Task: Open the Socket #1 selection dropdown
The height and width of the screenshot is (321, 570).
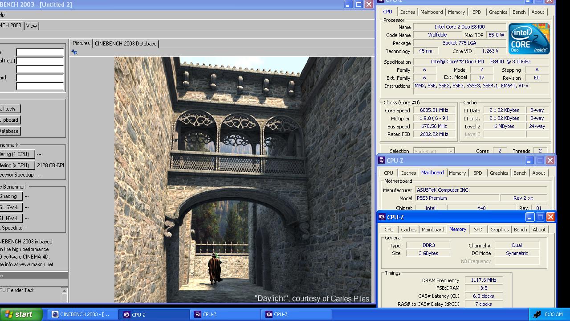Action: [434, 151]
